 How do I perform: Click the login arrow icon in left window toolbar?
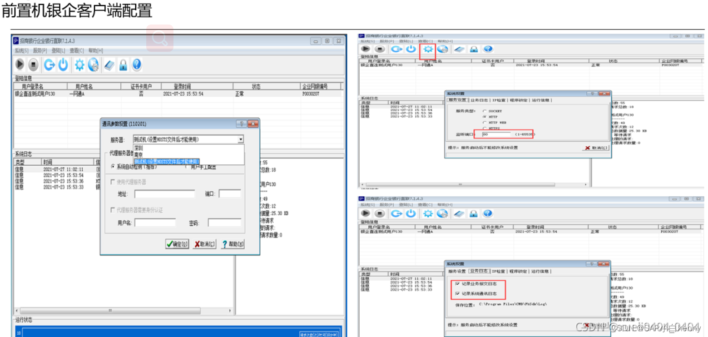(49, 65)
